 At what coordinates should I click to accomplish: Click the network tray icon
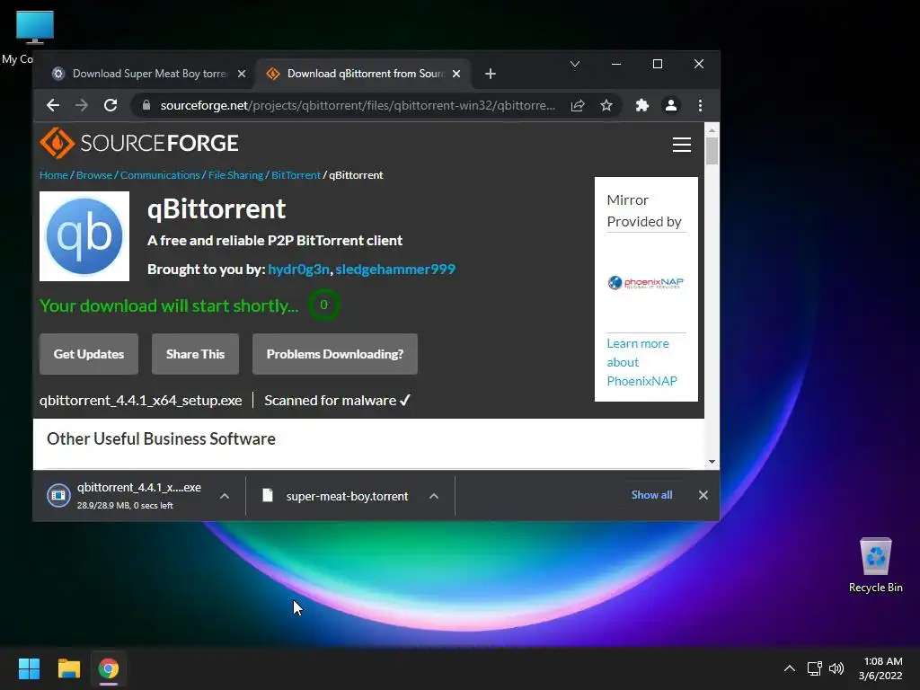pyautogui.click(x=814, y=668)
